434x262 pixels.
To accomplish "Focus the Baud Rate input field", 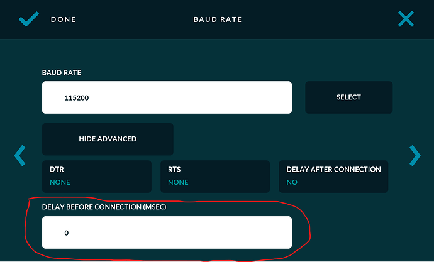I will 167,97.
